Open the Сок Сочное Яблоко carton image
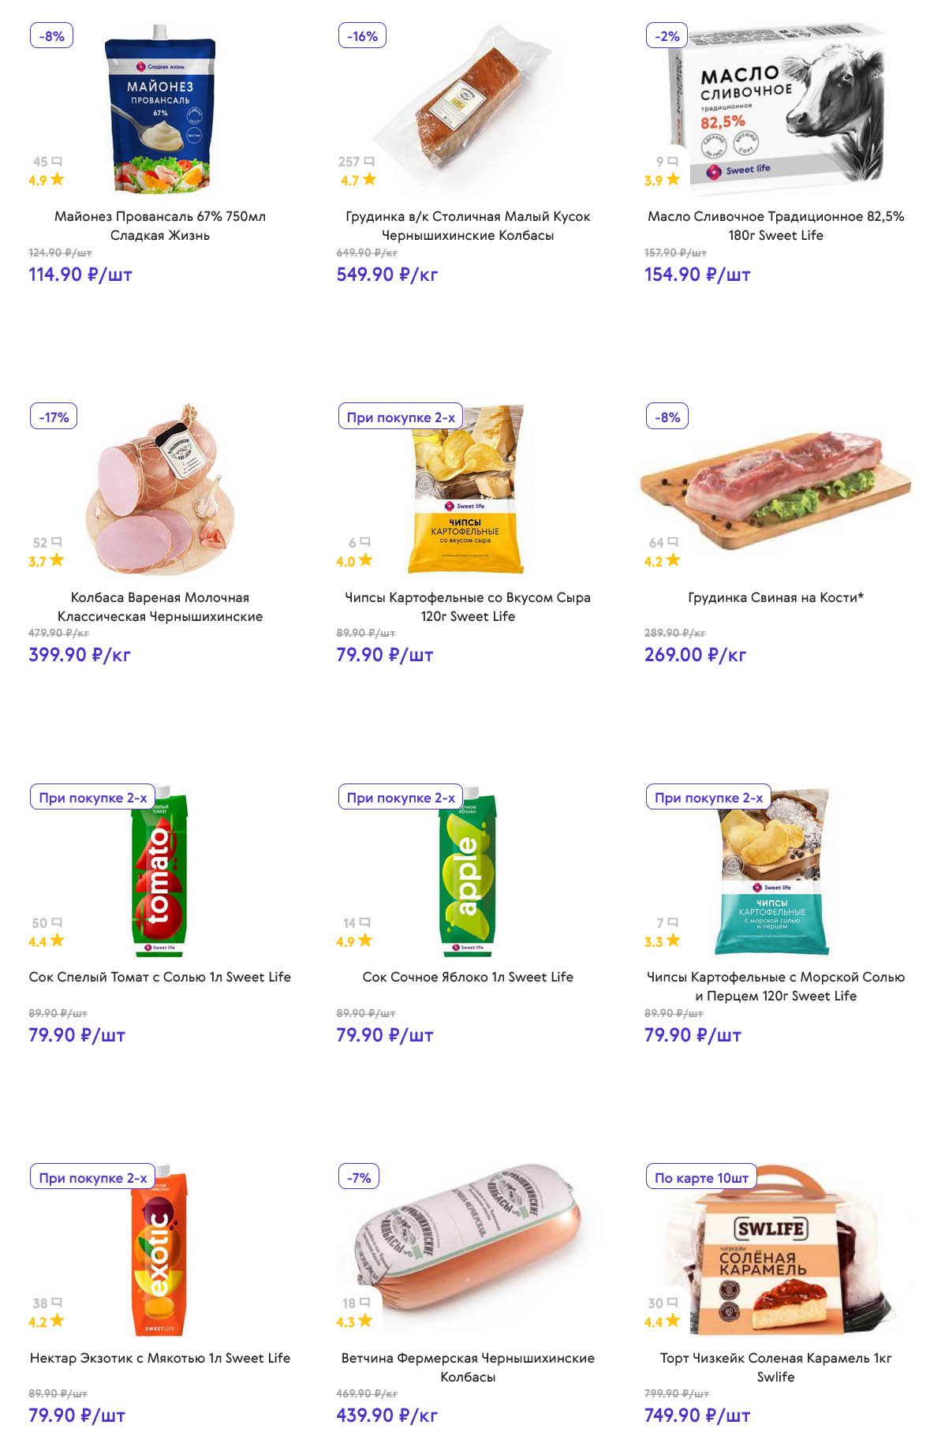 point(468,872)
